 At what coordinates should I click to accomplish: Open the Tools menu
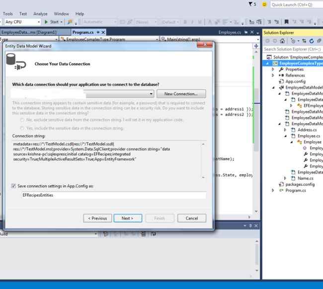pos(8,14)
